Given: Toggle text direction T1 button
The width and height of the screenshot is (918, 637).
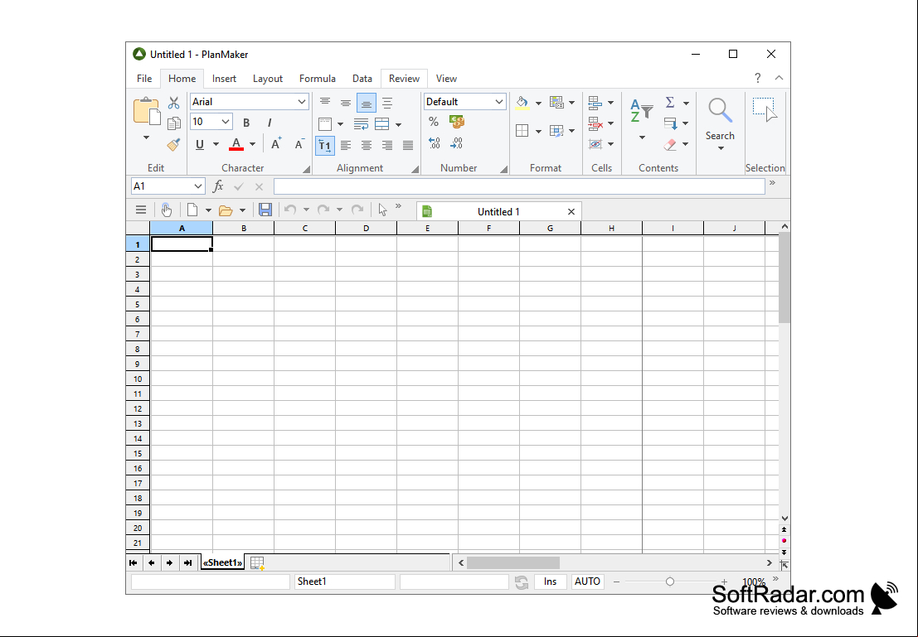Looking at the screenshot, I should click(325, 145).
